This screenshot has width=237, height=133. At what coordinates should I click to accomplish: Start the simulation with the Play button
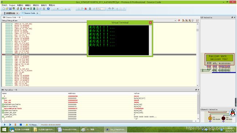pyautogui.click(x=4, y=125)
